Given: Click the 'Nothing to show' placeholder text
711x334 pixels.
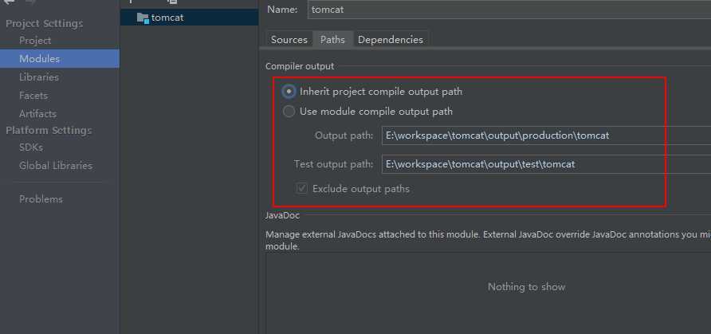Looking at the screenshot, I should coord(526,287).
